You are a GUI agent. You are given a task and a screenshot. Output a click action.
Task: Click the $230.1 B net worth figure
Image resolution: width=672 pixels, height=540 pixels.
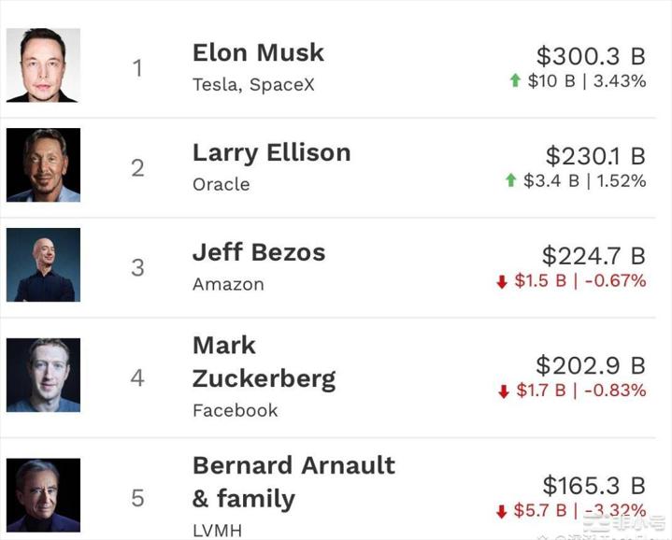tap(595, 156)
